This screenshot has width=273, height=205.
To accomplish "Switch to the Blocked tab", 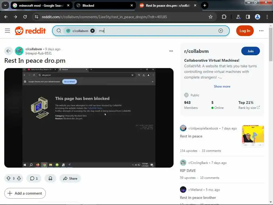I will pos(105,5).
